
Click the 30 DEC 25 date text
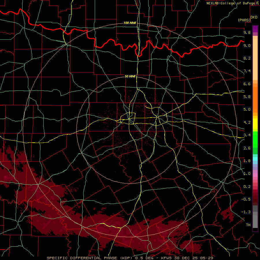pyautogui.click(x=186, y=258)
